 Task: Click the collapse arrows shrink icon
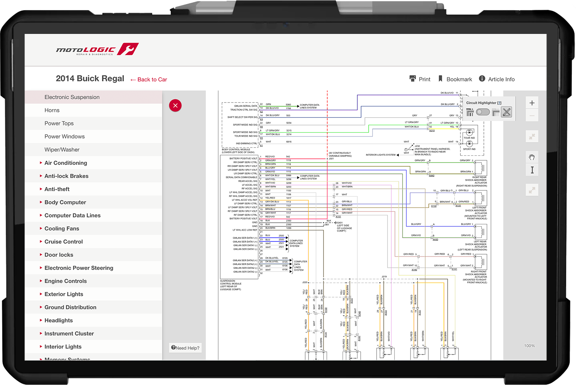[x=532, y=137]
